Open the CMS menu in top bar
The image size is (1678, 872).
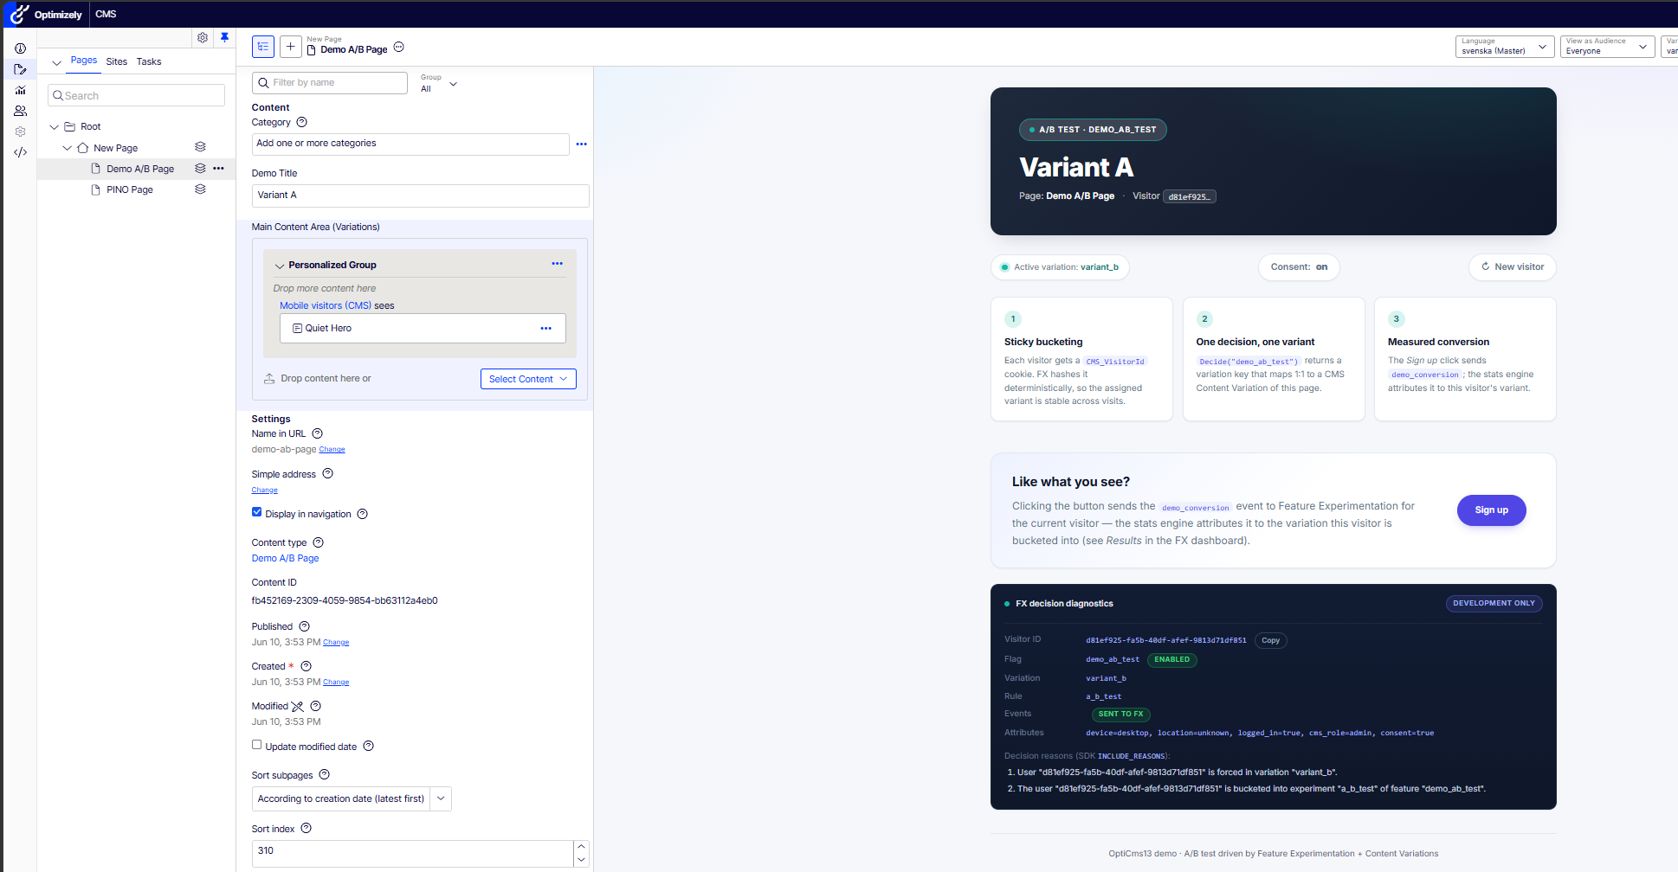coord(106,14)
